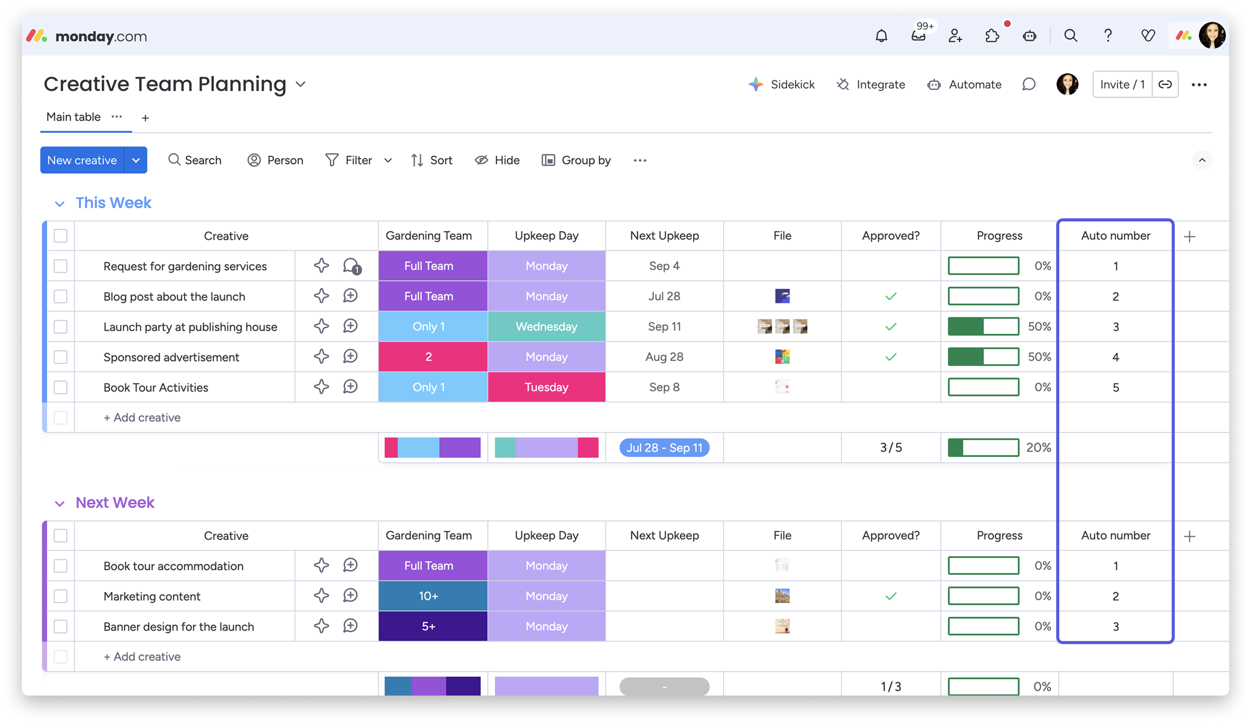Open update conversation for Blog post row

click(350, 296)
